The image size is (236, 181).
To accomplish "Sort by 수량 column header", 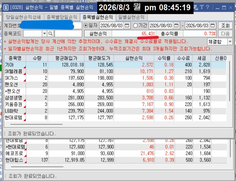I will click(x=37, y=58).
